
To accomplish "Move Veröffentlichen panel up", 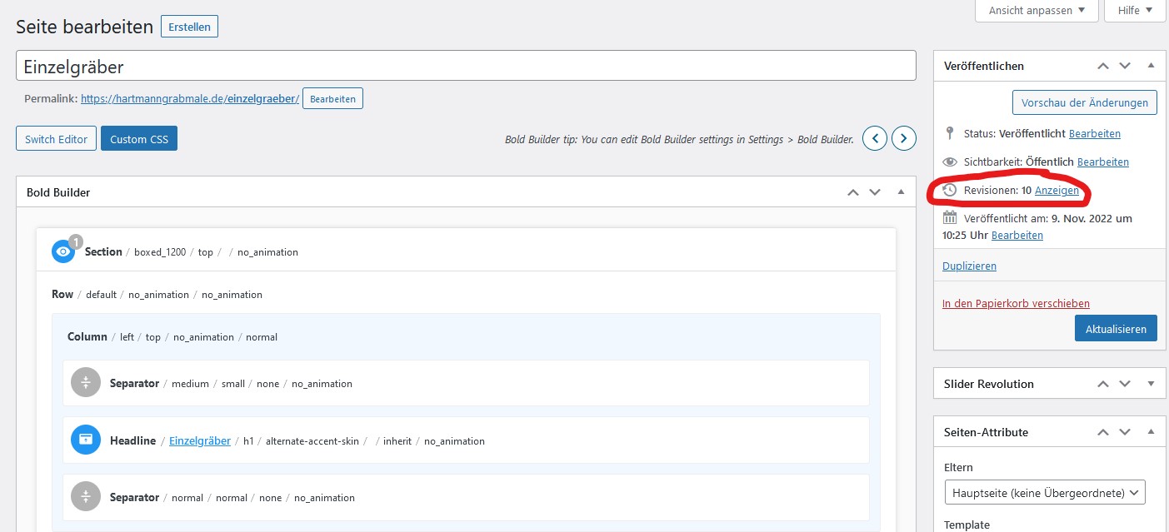I will click(1103, 66).
